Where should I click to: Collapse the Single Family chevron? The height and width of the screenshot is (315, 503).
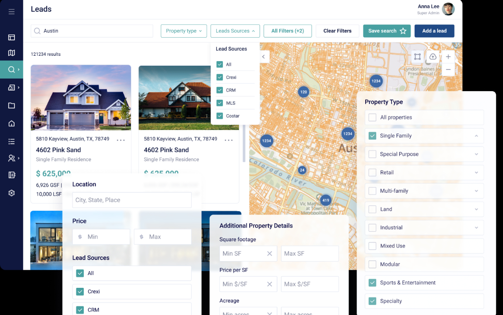[x=476, y=136]
